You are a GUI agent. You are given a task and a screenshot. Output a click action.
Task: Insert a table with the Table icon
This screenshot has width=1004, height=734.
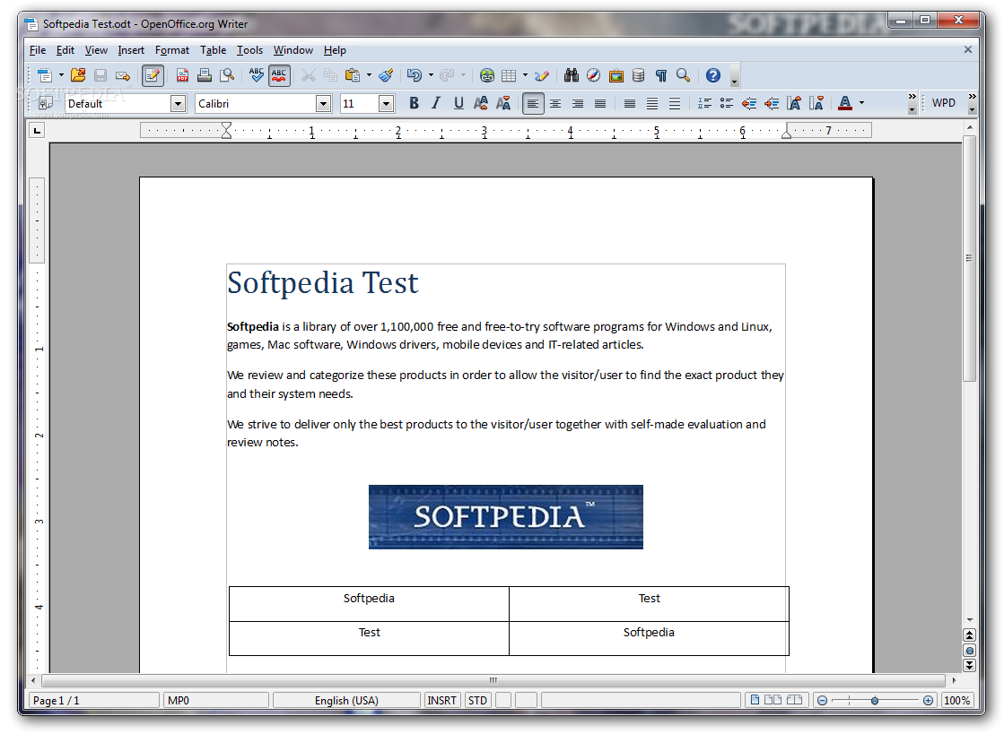tap(509, 75)
